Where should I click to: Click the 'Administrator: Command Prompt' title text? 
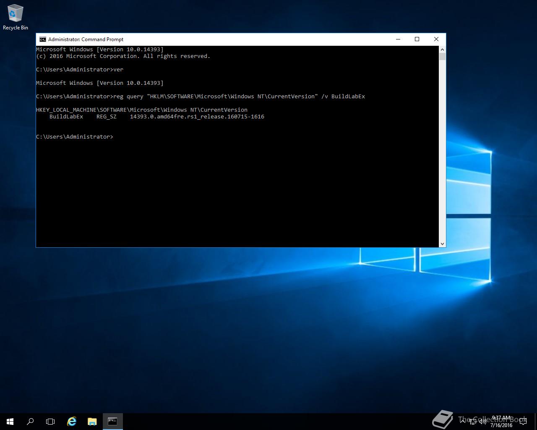86,39
